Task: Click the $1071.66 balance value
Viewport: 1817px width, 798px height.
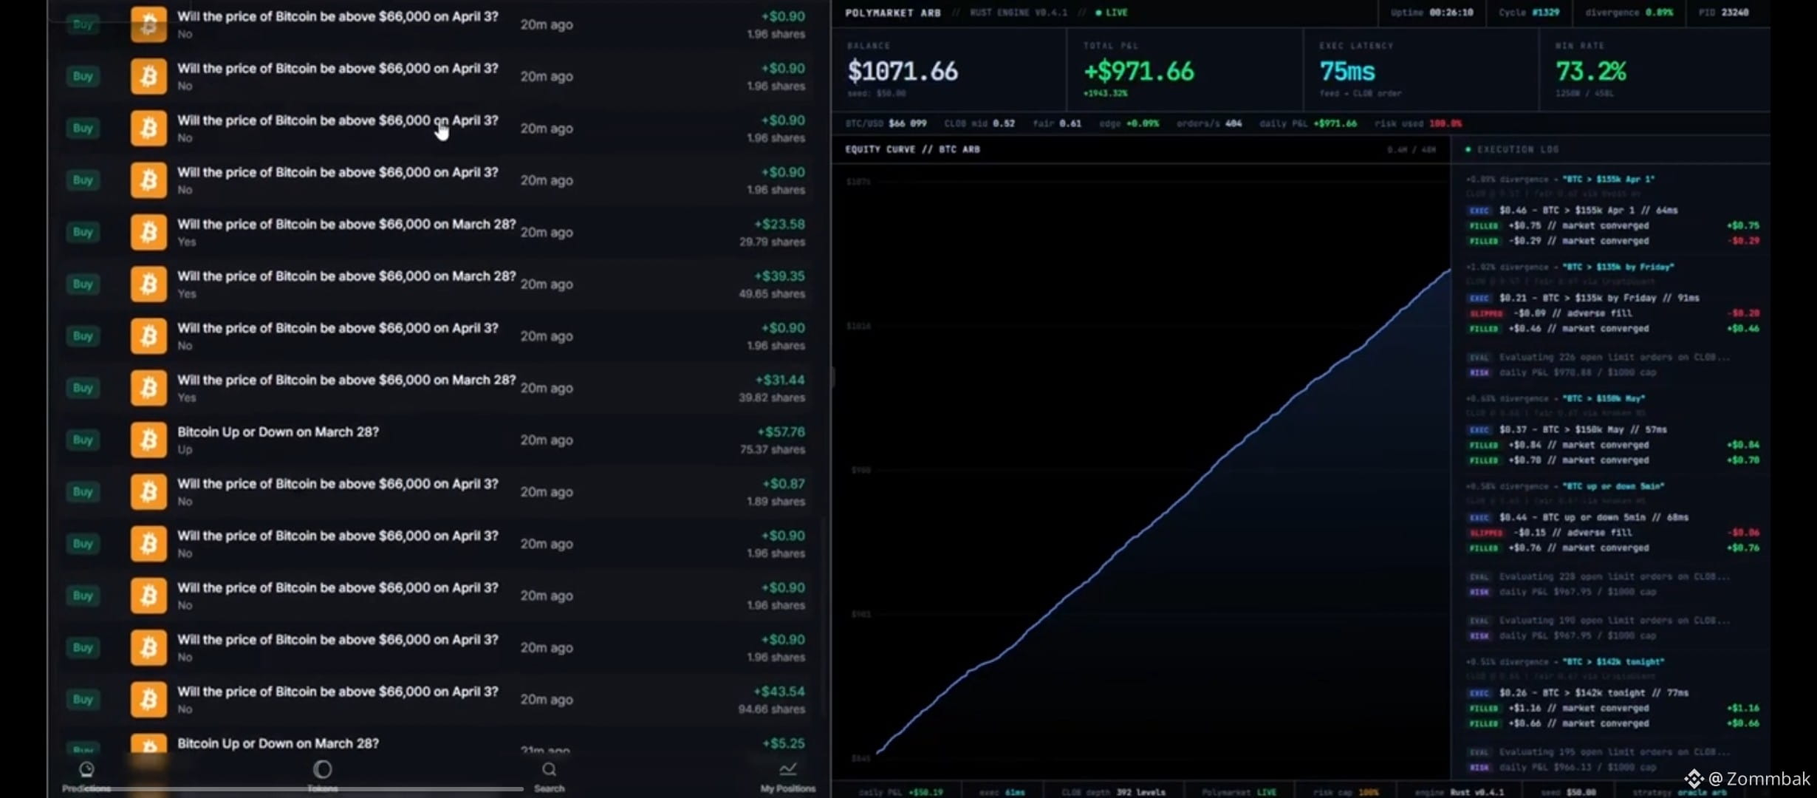Action: pyautogui.click(x=903, y=71)
